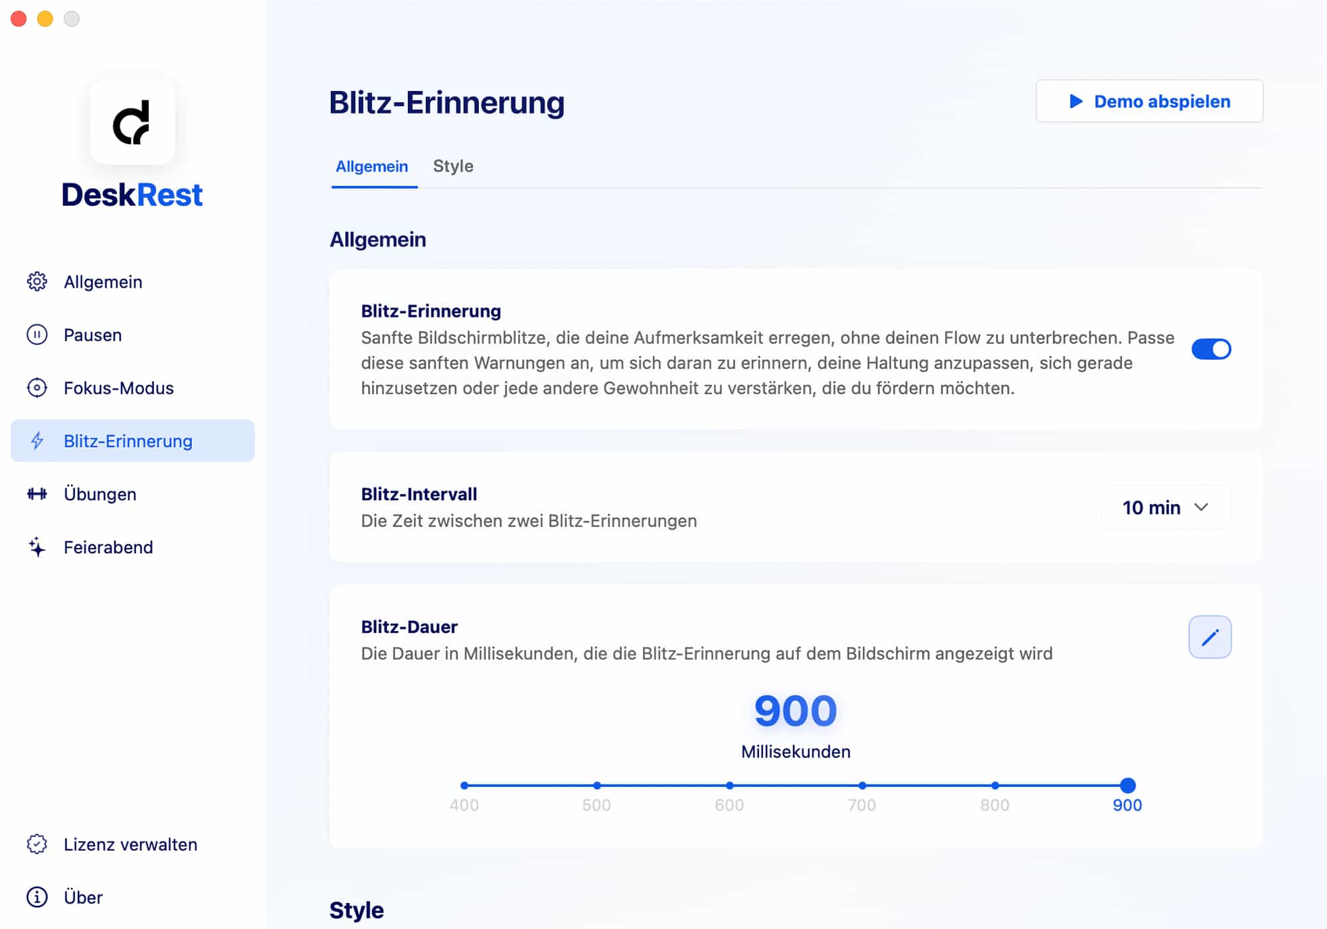Disable the Blitz-Erinnerung toggle switch
Viewport: 1327px width, 929px height.
pos(1211,349)
